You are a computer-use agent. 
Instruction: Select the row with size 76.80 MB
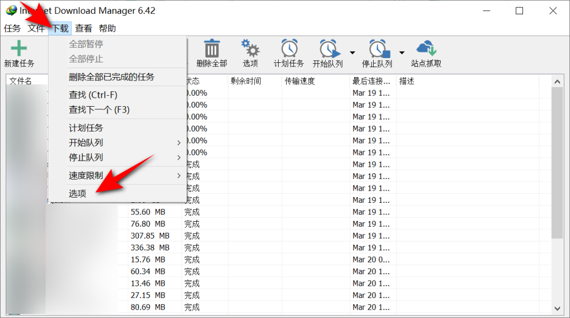[x=279, y=224]
